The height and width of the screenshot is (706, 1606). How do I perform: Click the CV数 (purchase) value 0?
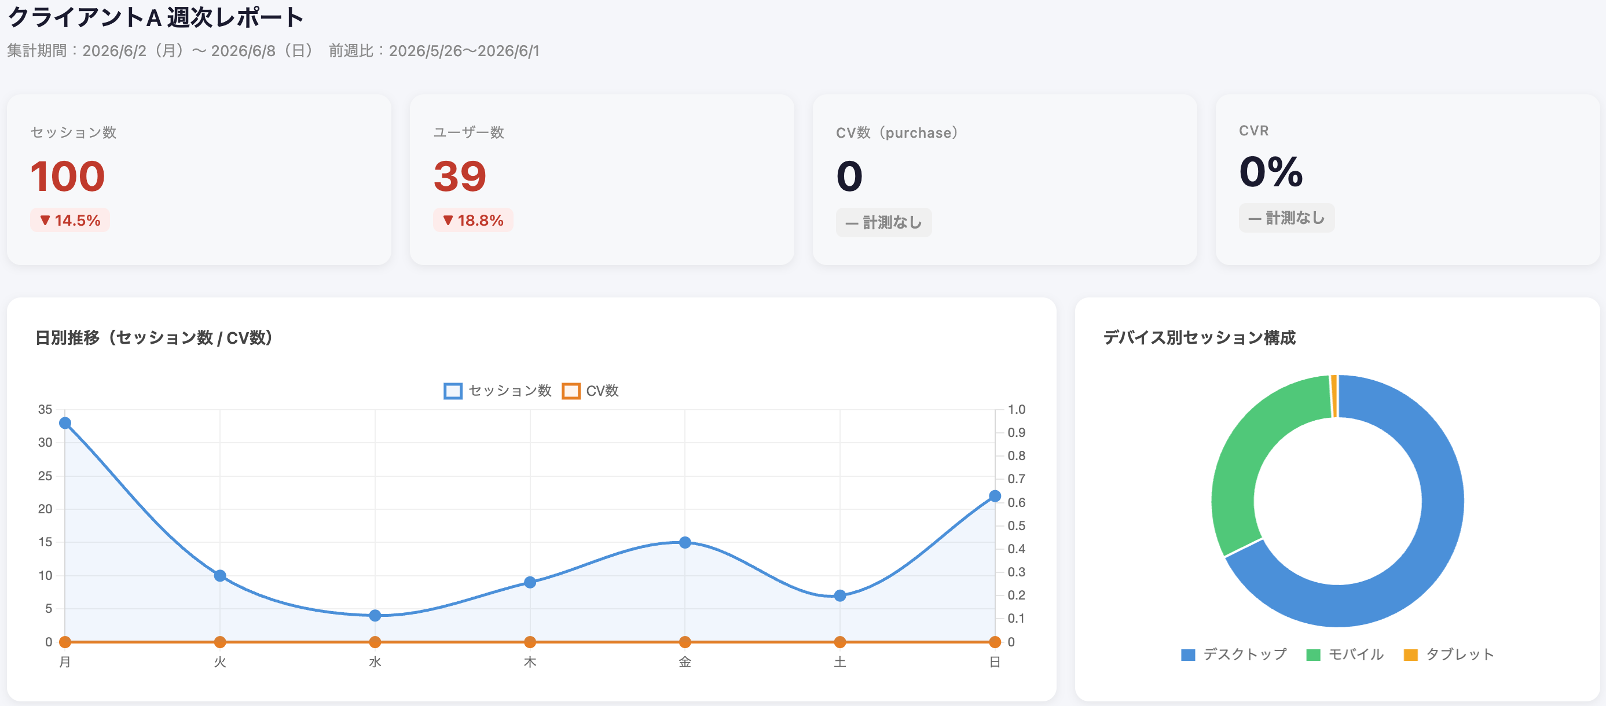(850, 176)
